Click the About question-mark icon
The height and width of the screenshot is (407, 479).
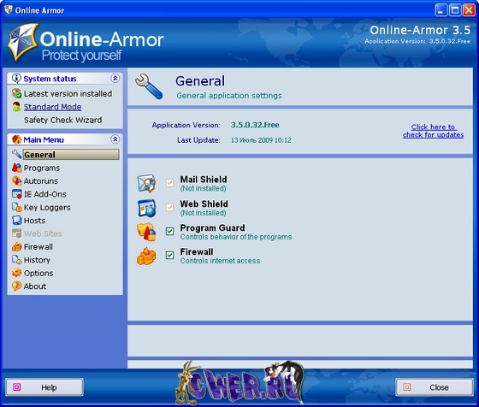click(x=16, y=286)
